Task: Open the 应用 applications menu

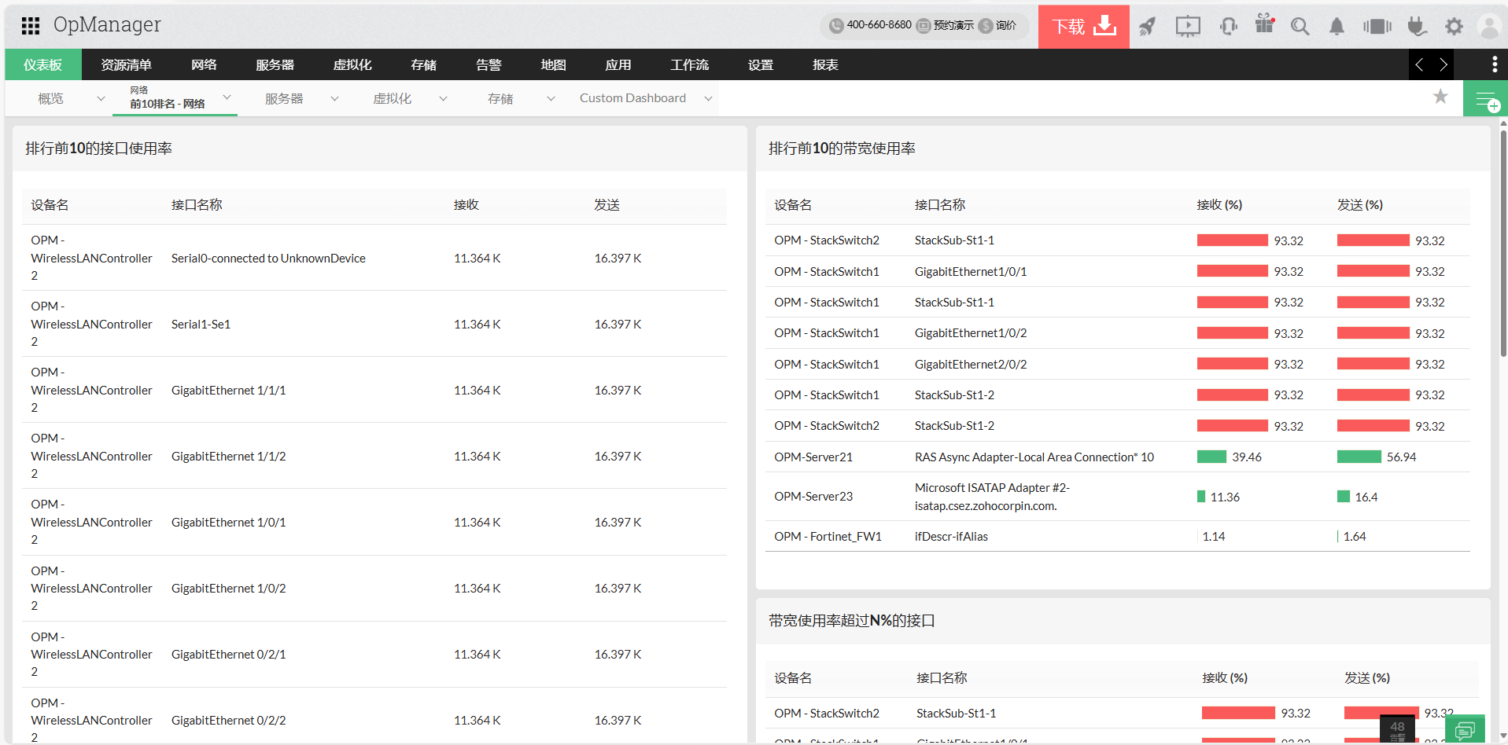Action: click(x=618, y=64)
